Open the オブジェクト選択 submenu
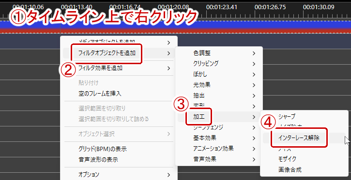351x180 pixels. 119,134
